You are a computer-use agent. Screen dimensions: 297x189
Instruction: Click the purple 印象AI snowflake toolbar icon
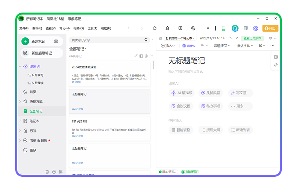(255, 28)
